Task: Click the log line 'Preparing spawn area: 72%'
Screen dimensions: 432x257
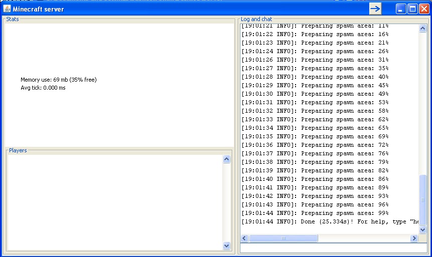Action: click(315, 145)
